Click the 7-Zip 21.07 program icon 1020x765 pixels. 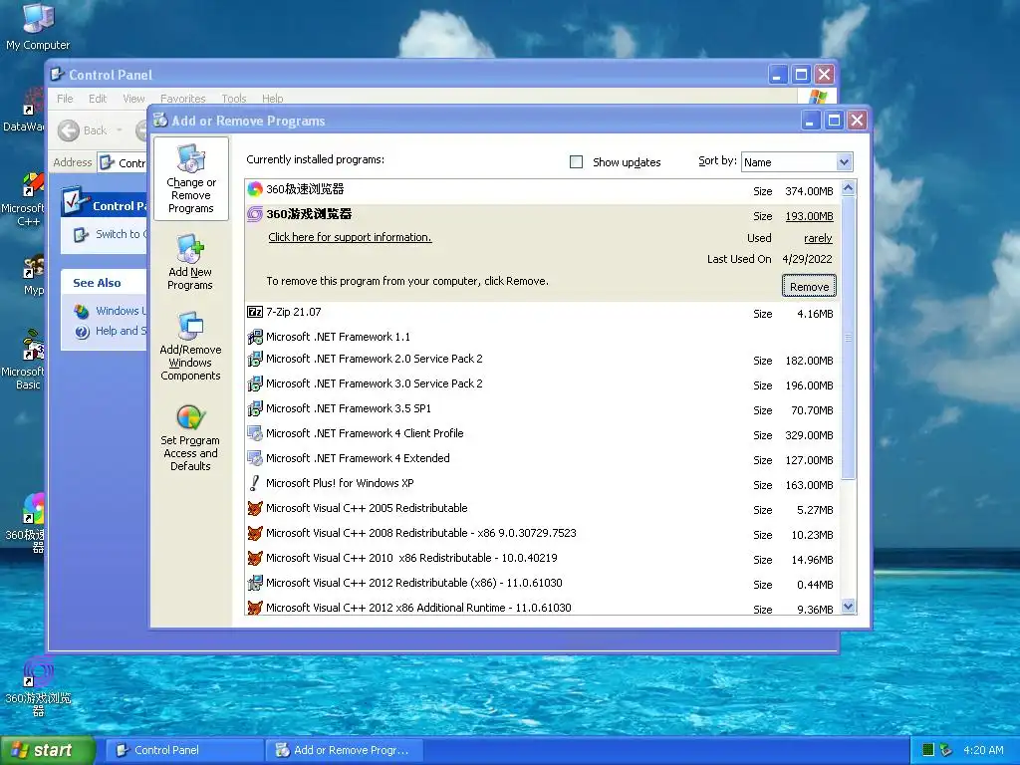tap(255, 312)
